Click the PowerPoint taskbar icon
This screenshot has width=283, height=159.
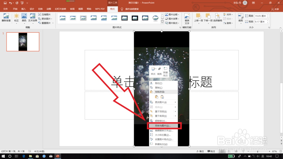[57, 156]
